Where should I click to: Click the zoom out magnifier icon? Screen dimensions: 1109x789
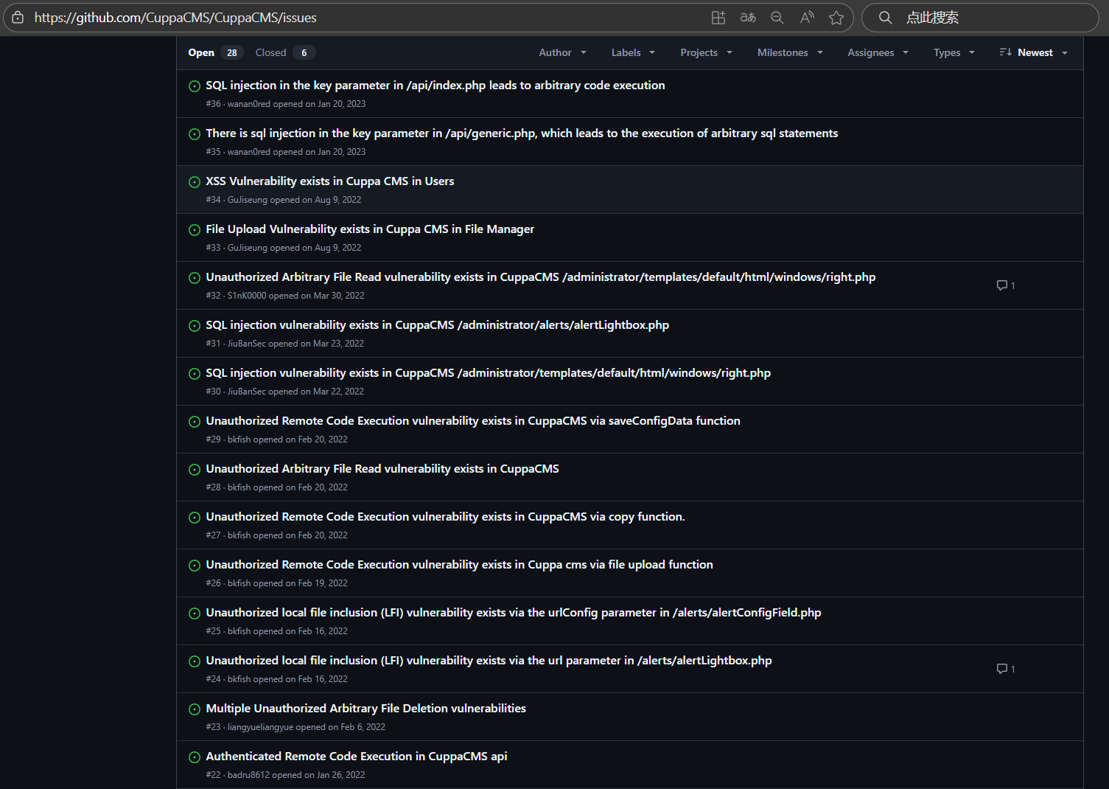777,18
